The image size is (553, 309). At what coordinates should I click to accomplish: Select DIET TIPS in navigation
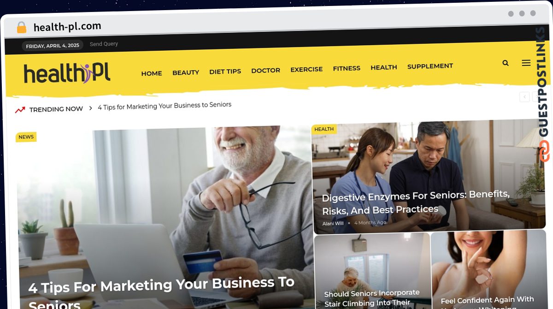[x=225, y=71]
